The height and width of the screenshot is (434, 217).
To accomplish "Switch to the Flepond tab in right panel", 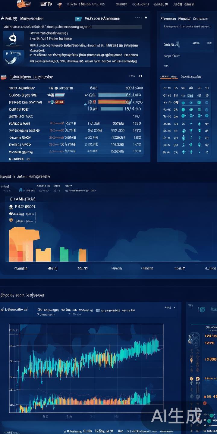I will (184, 18).
